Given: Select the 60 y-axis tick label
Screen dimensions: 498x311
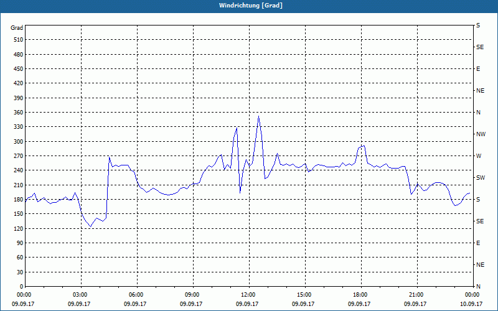Looking at the screenshot, I should (20, 258).
